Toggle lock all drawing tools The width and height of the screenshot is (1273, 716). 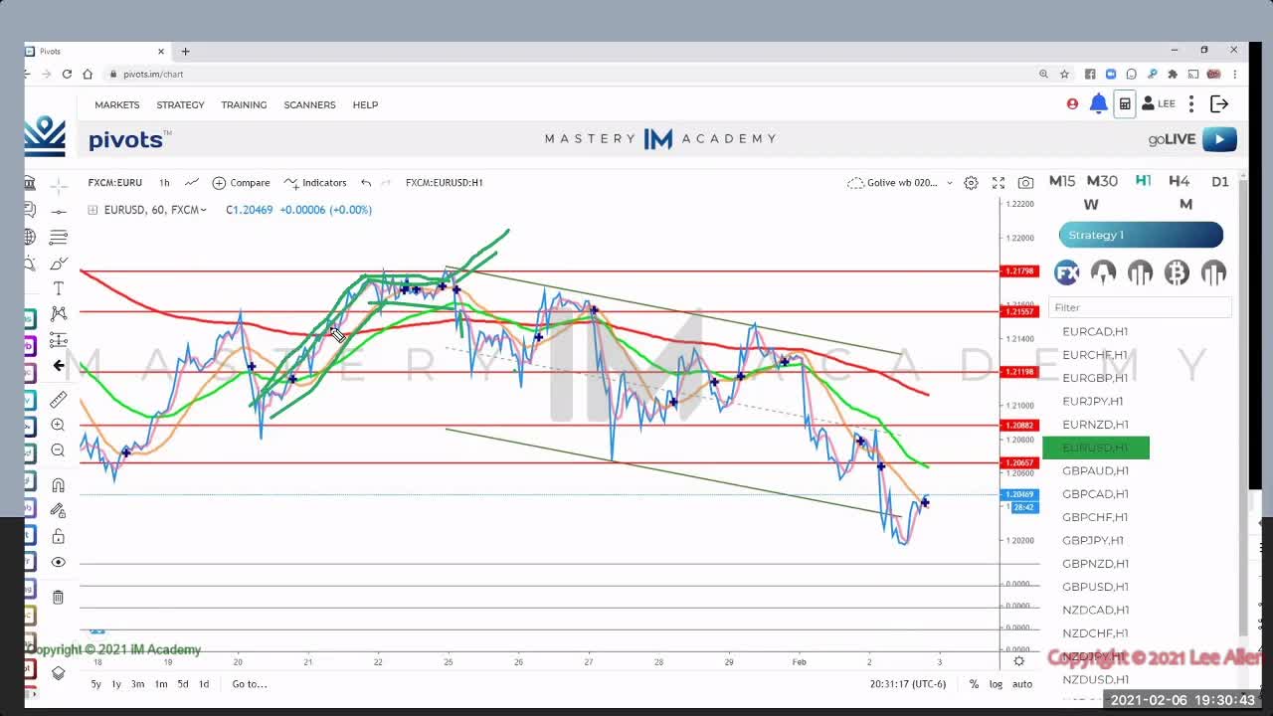click(59, 537)
